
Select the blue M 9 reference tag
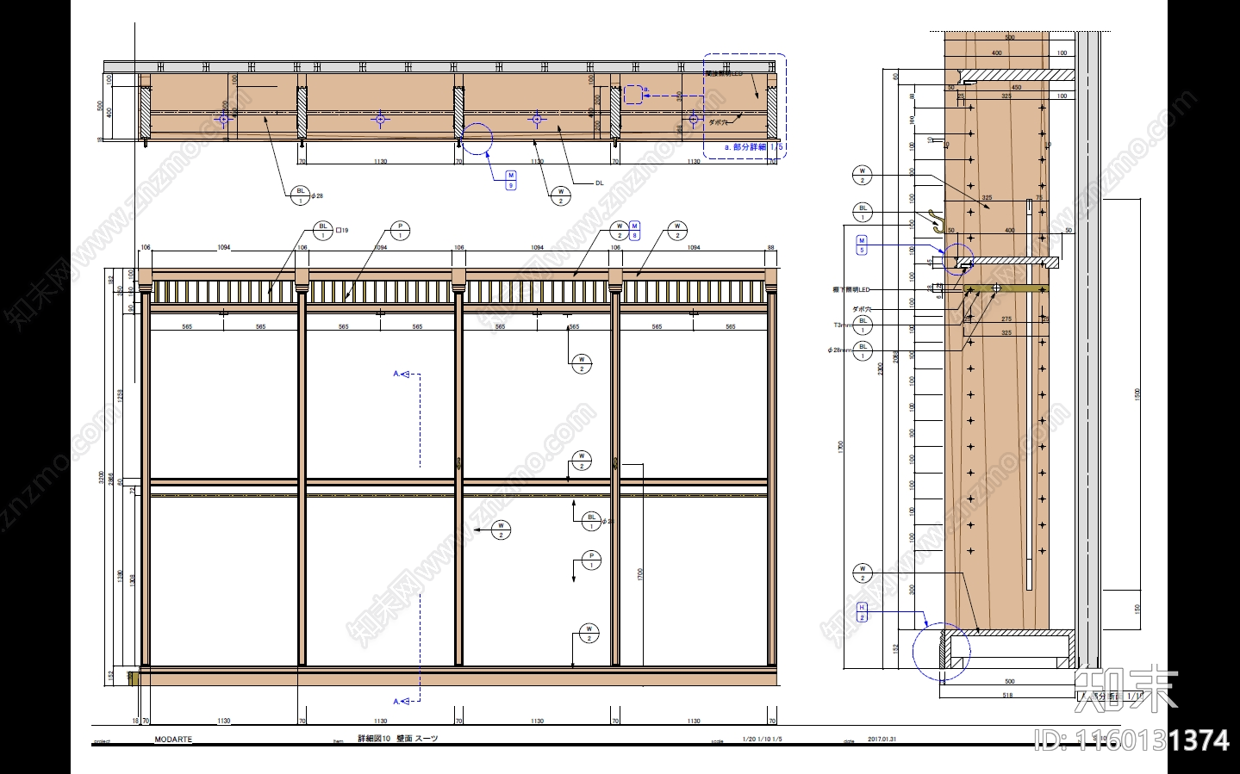pos(511,181)
